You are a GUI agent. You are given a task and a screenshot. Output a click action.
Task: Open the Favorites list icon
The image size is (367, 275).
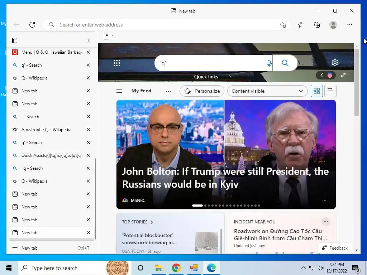click(301, 25)
